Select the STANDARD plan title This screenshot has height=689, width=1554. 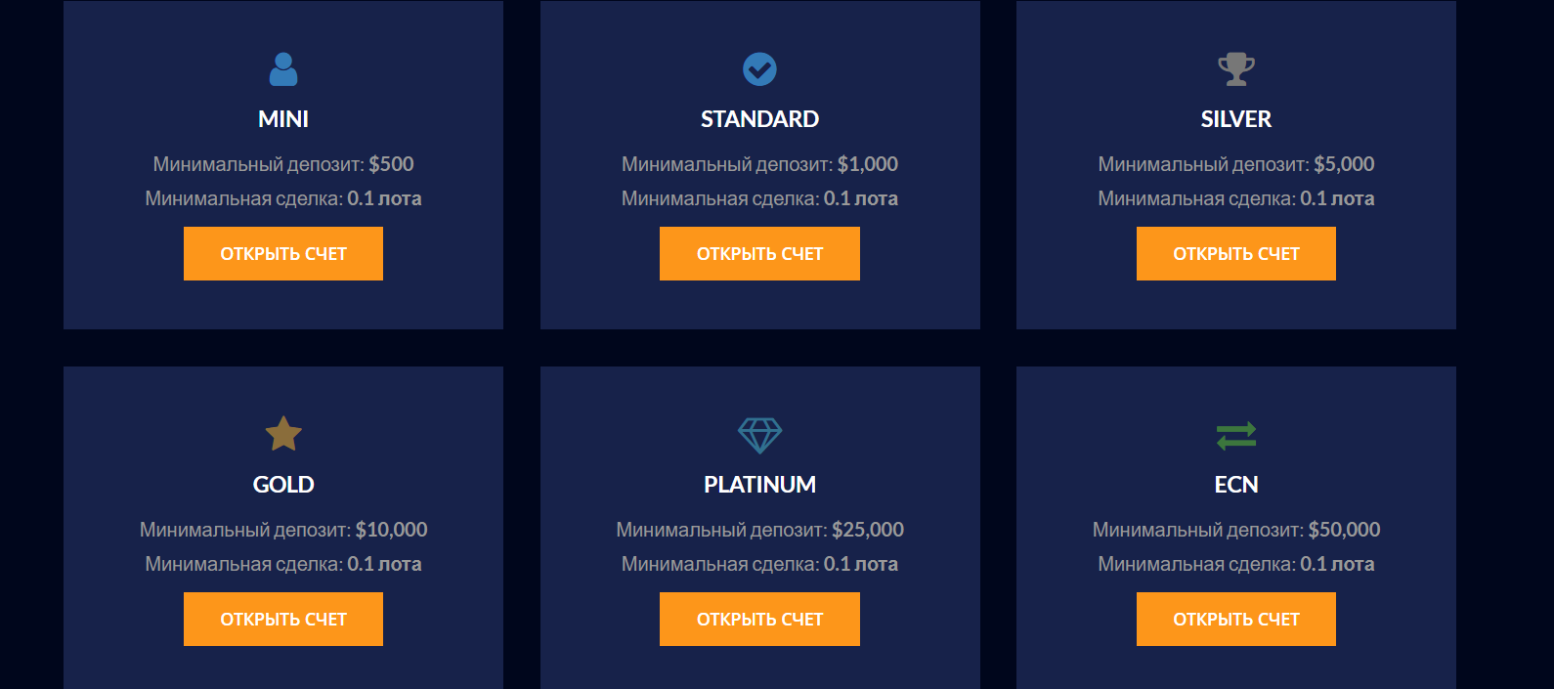(759, 119)
